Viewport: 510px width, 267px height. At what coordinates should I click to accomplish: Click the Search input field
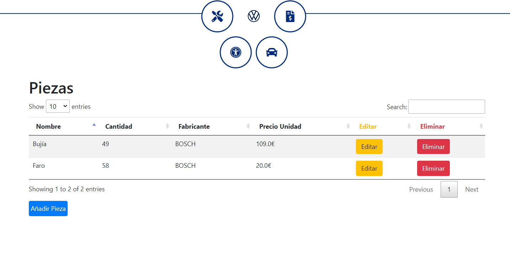pos(446,107)
